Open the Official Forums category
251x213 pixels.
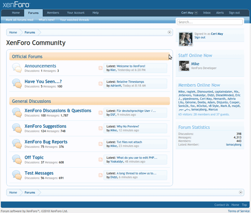click(x=27, y=57)
